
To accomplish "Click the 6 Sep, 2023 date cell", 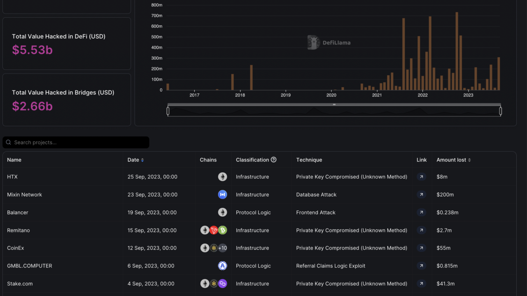I will [x=151, y=266].
